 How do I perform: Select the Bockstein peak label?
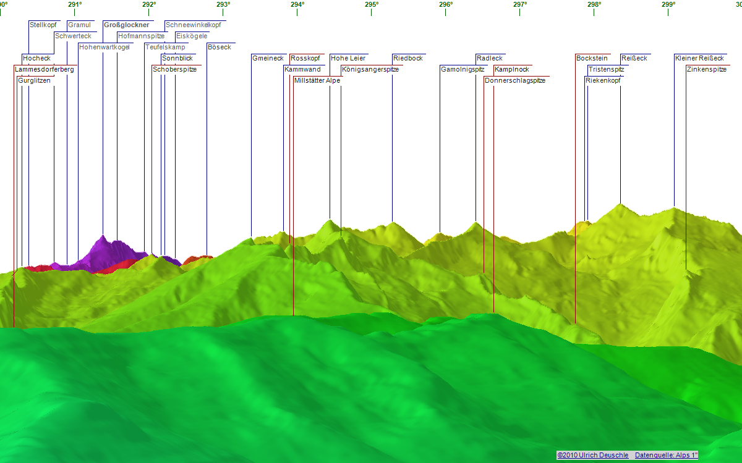point(591,59)
